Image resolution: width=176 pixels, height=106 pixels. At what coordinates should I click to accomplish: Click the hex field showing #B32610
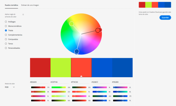[x=39, y=82]
